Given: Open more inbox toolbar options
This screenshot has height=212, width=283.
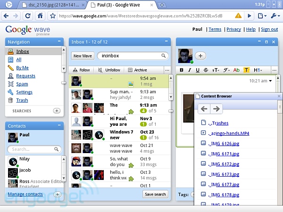Looking at the screenshot, I should 167,70.
